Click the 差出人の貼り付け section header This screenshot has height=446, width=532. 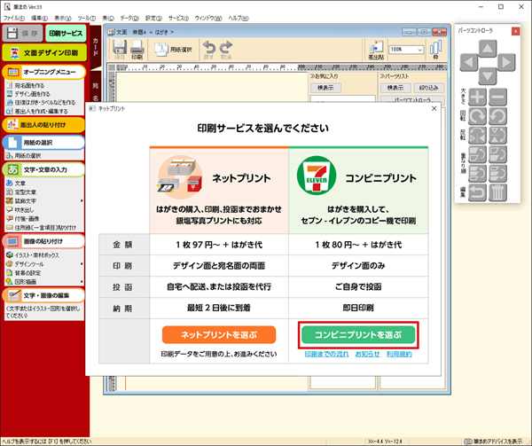coord(44,125)
